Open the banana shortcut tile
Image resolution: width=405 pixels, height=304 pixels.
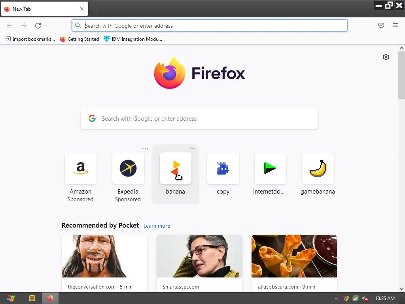click(176, 169)
